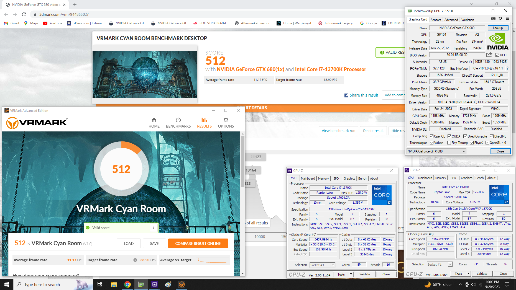
Task: Click LOAD button in VRMark
Action: [x=129, y=244]
